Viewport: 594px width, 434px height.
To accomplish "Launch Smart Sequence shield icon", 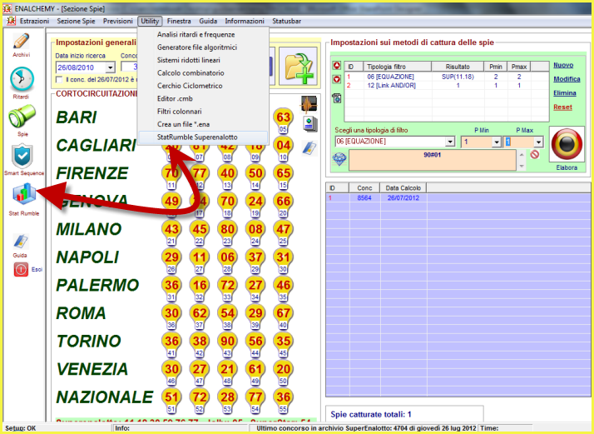I will pyautogui.click(x=22, y=156).
